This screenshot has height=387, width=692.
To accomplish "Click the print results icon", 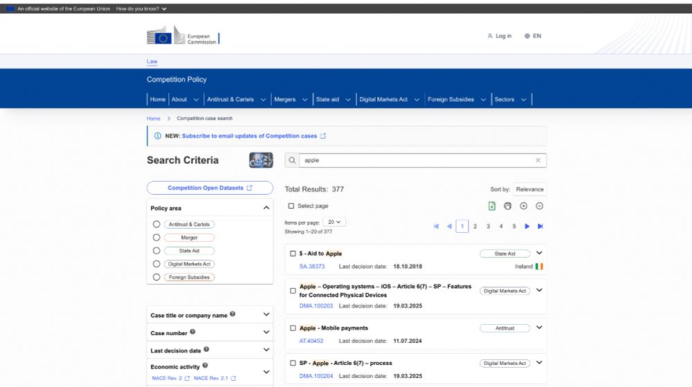I will click(x=507, y=206).
